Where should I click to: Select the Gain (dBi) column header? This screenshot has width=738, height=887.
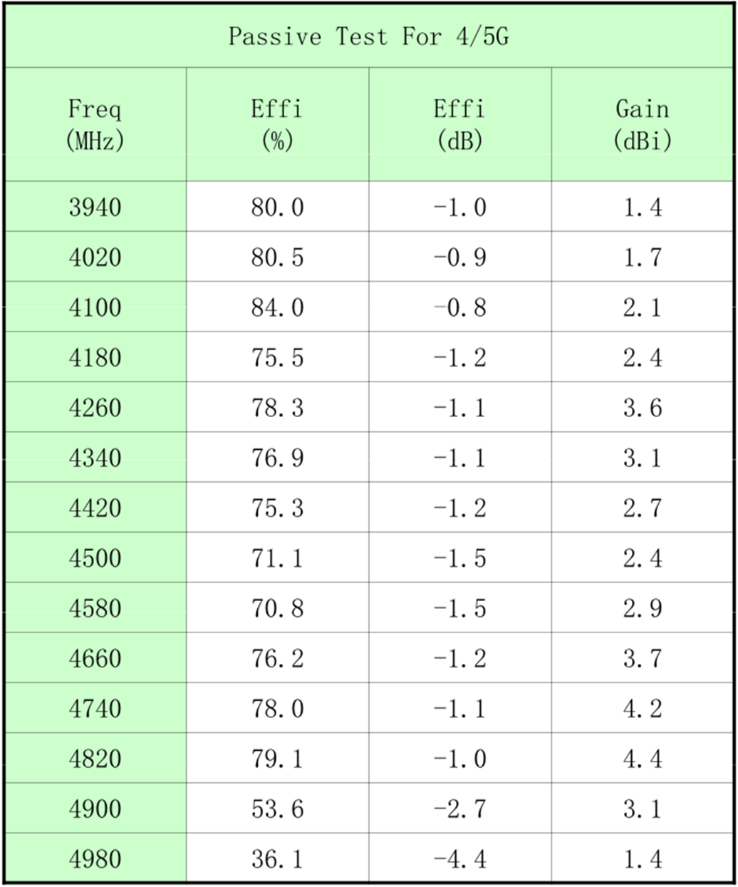point(643,125)
